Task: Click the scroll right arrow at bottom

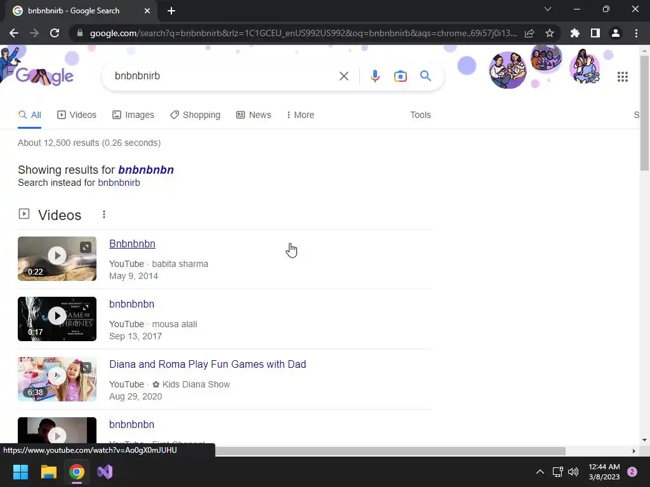Action: click(634, 451)
